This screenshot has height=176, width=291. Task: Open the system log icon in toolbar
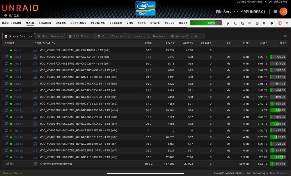click(264, 23)
